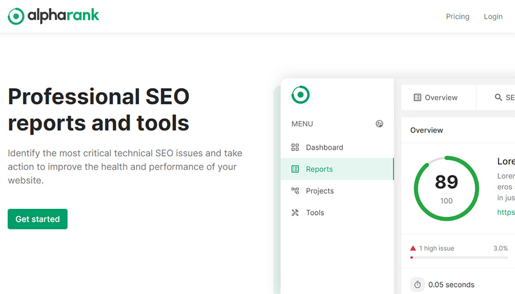515x294 pixels.
Task: Click the Projects hierarchy icon
Action: 295,191
